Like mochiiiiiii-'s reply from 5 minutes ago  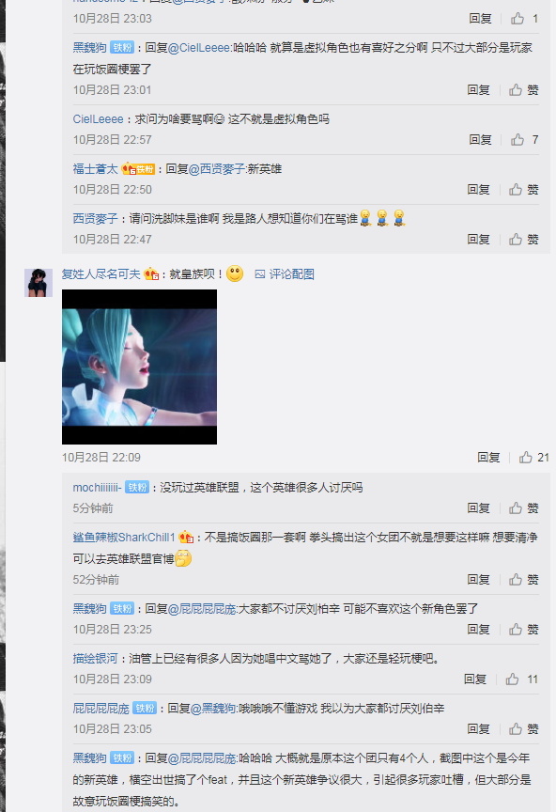click(x=523, y=508)
